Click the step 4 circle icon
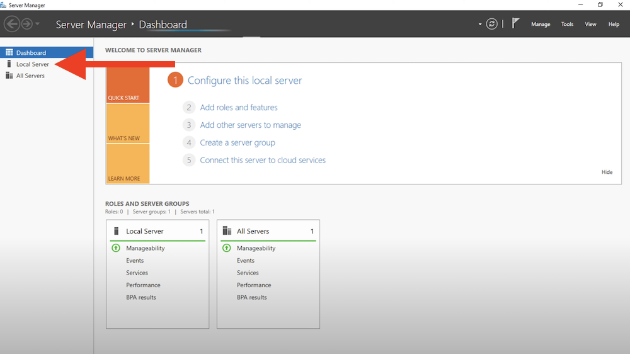Viewport: 630px width, 354px height. [189, 142]
